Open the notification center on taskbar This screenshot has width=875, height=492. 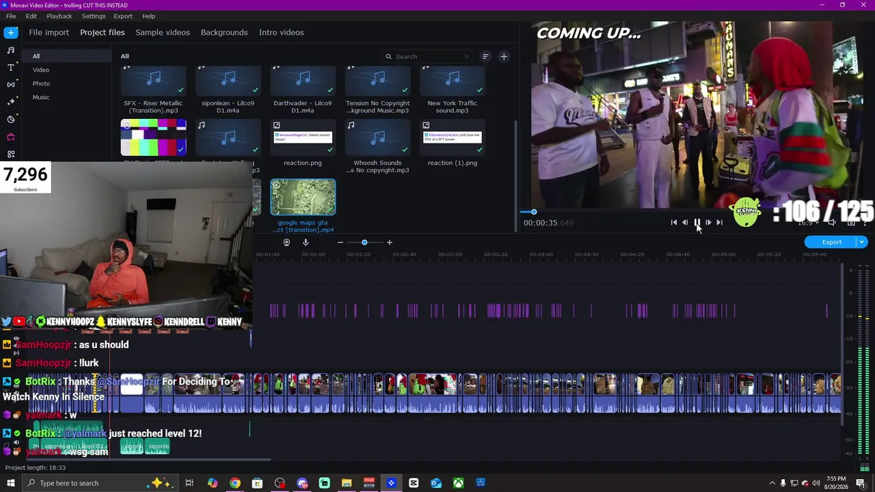click(861, 483)
